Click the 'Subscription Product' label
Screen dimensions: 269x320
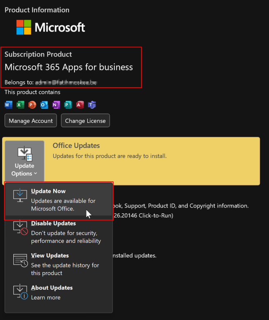tap(38, 54)
